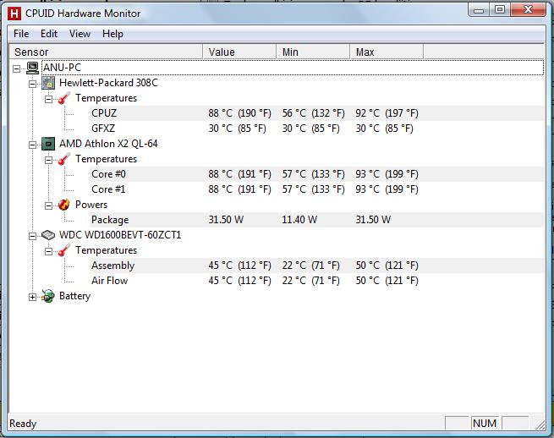Expand the Battery node
This screenshot has width=554, height=438.
[x=32, y=297]
